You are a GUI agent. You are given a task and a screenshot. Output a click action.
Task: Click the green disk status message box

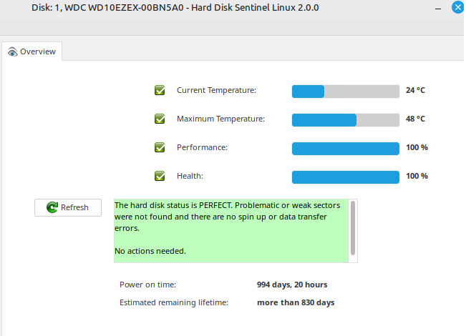[230, 230]
